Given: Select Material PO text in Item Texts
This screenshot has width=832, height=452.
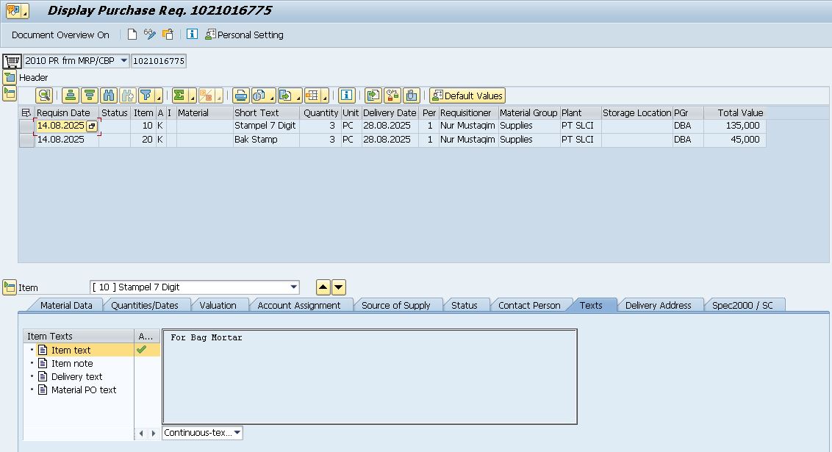Looking at the screenshot, I should pos(83,390).
